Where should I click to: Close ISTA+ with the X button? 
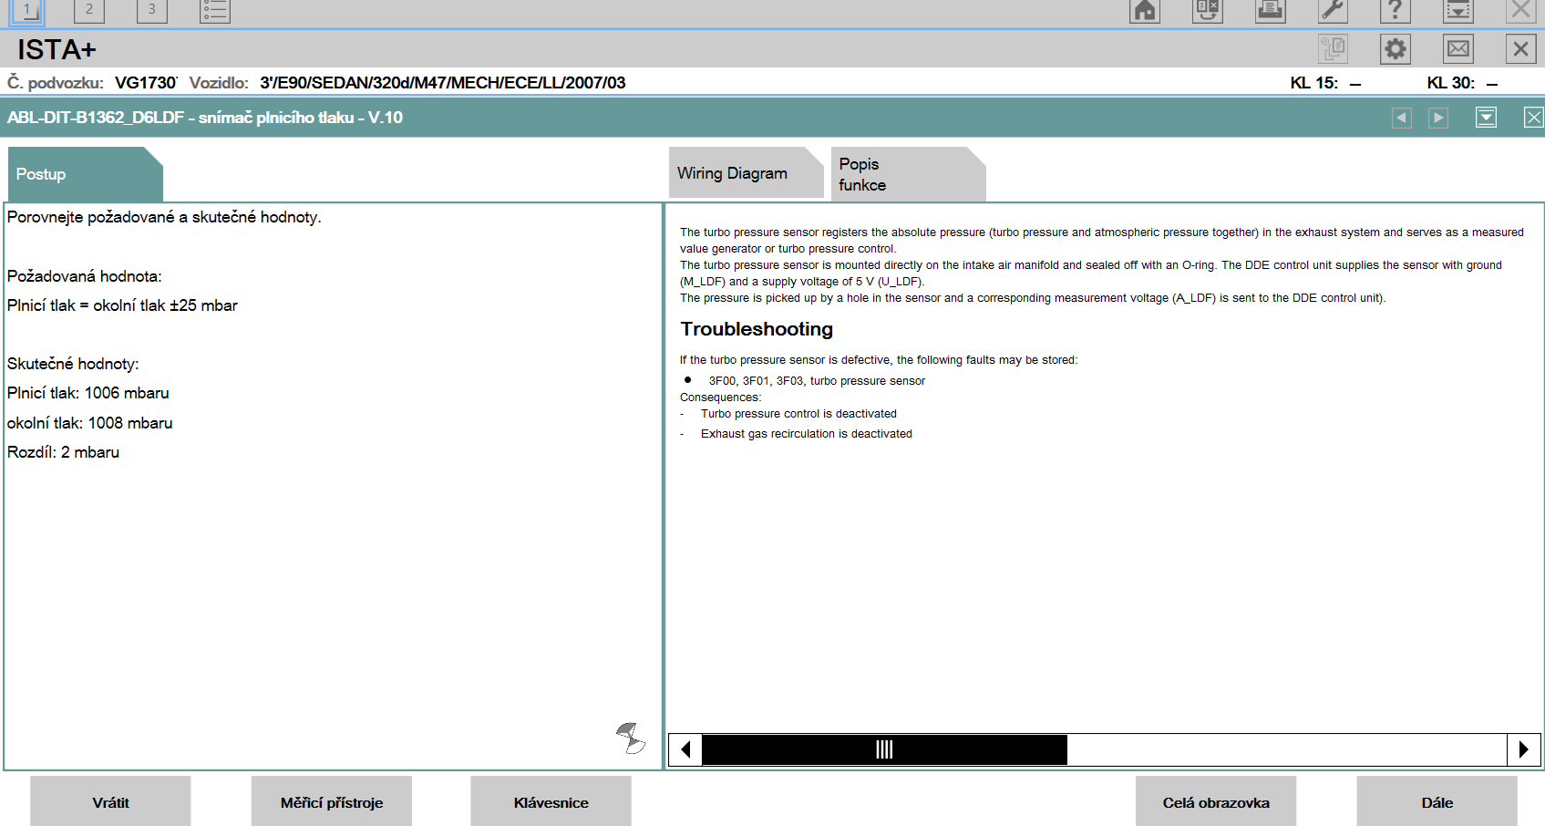click(x=1521, y=48)
